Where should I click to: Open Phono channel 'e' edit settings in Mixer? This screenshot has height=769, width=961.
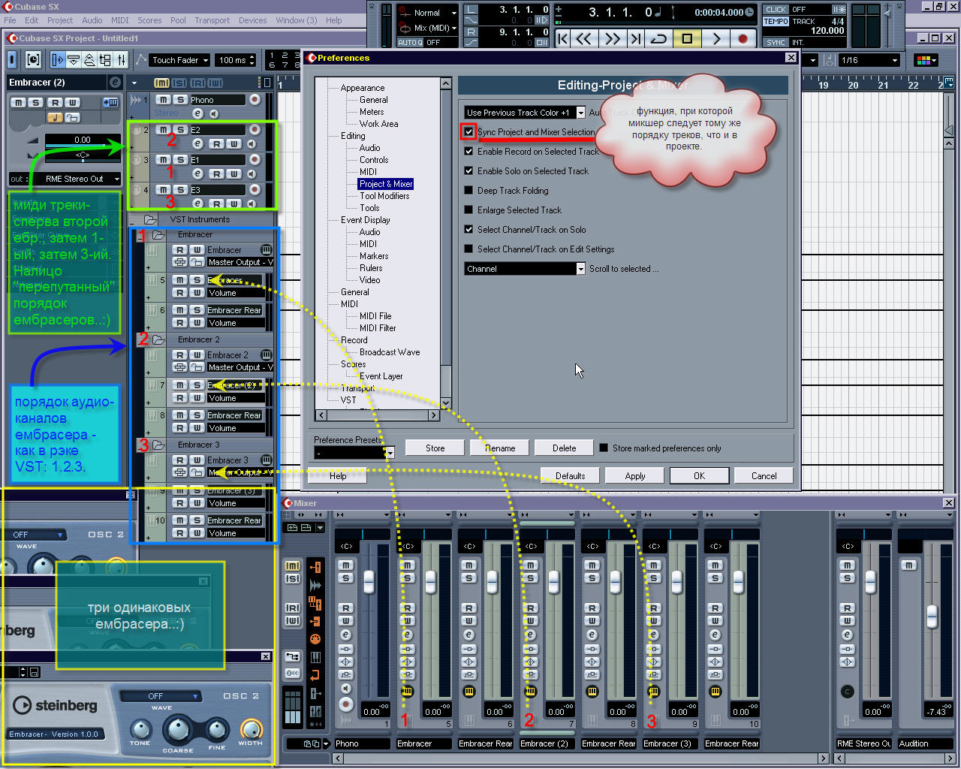coord(346,635)
